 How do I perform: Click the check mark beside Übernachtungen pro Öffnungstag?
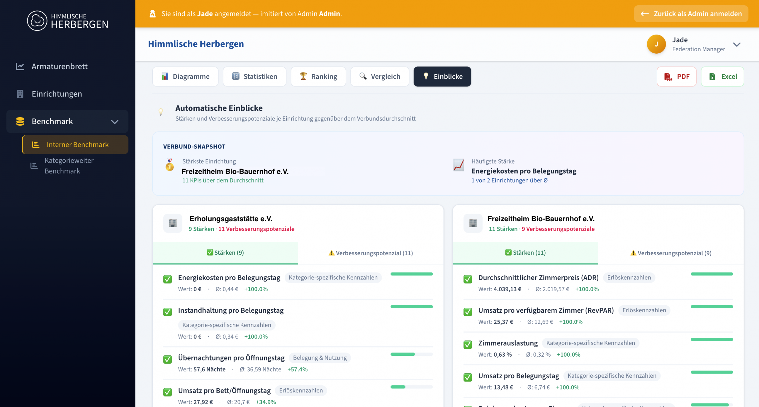click(168, 359)
